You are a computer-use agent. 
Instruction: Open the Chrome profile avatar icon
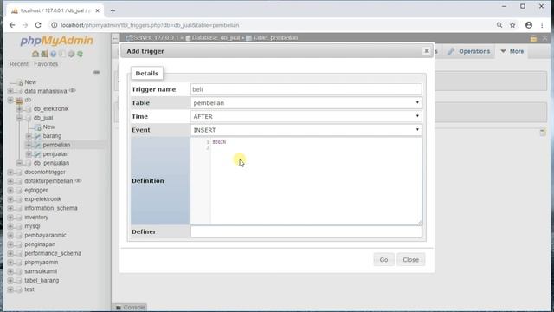pyautogui.click(x=529, y=25)
